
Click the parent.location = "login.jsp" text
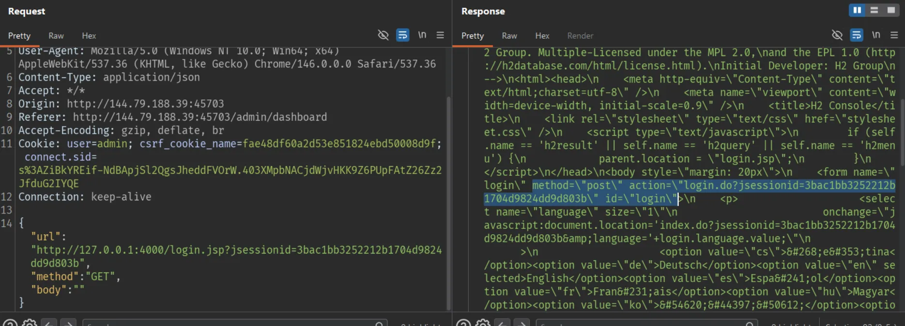point(695,159)
